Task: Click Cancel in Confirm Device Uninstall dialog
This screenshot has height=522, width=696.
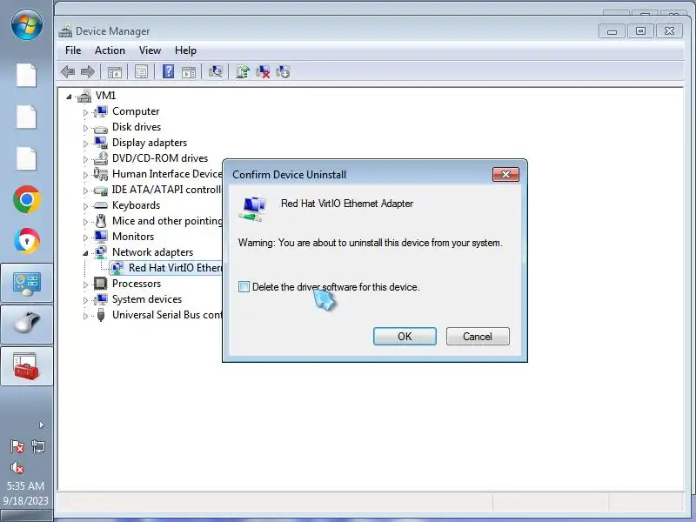Action: click(477, 336)
